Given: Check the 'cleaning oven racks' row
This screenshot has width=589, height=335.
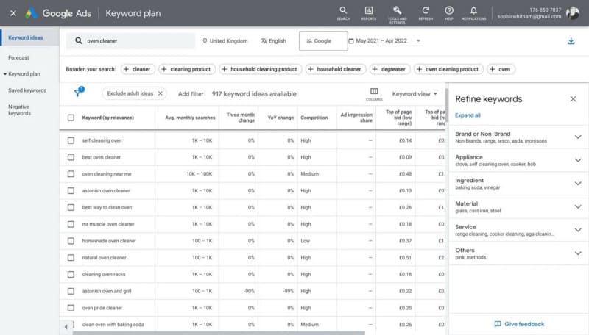Looking at the screenshot, I should 71,274.
